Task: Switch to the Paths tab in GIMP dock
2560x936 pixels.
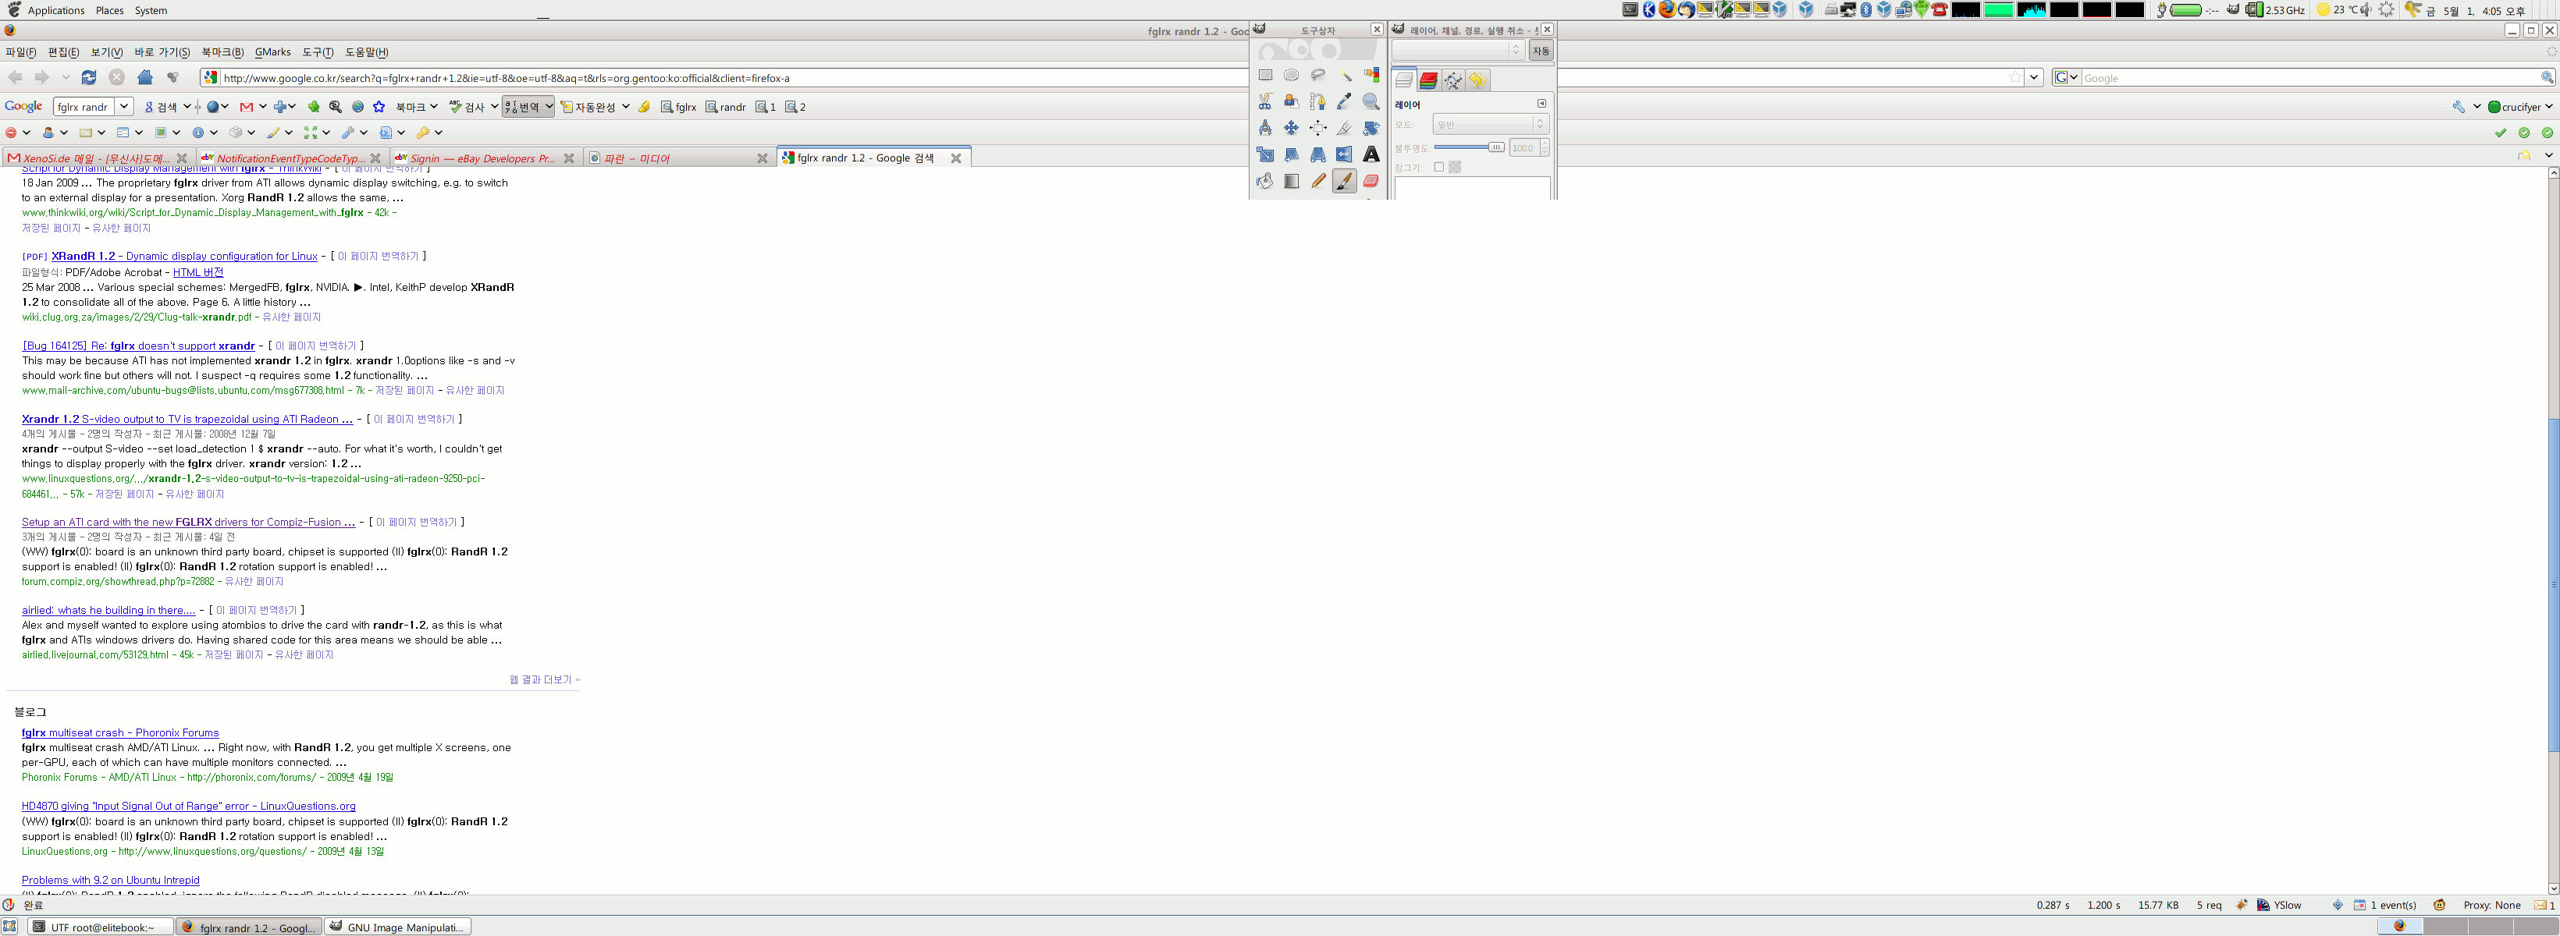Action: point(1453,80)
